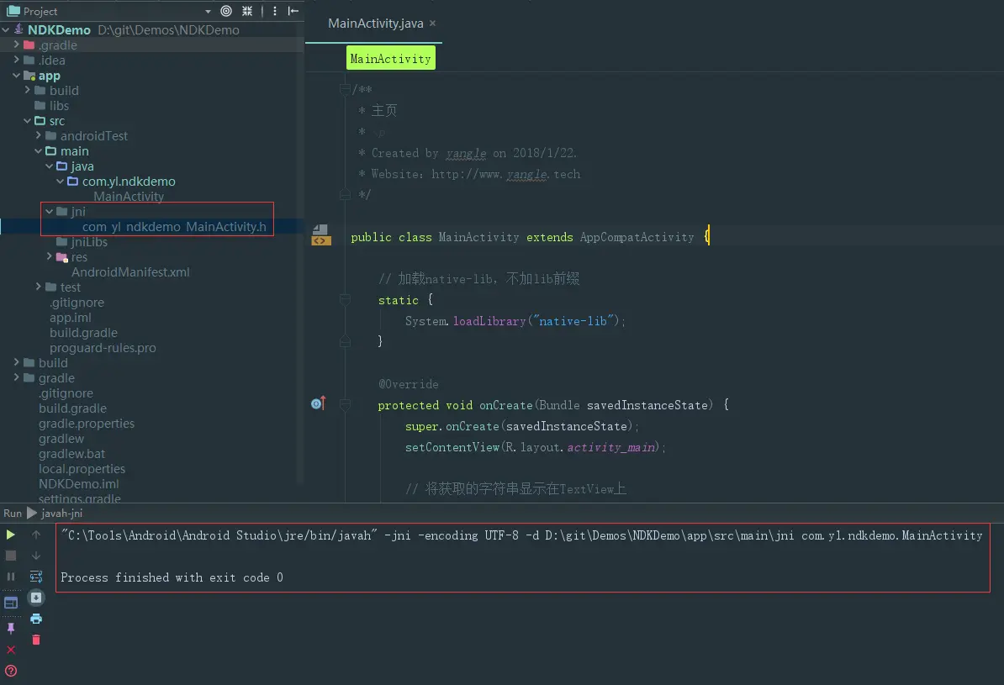Expand the test folder

(x=39, y=287)
